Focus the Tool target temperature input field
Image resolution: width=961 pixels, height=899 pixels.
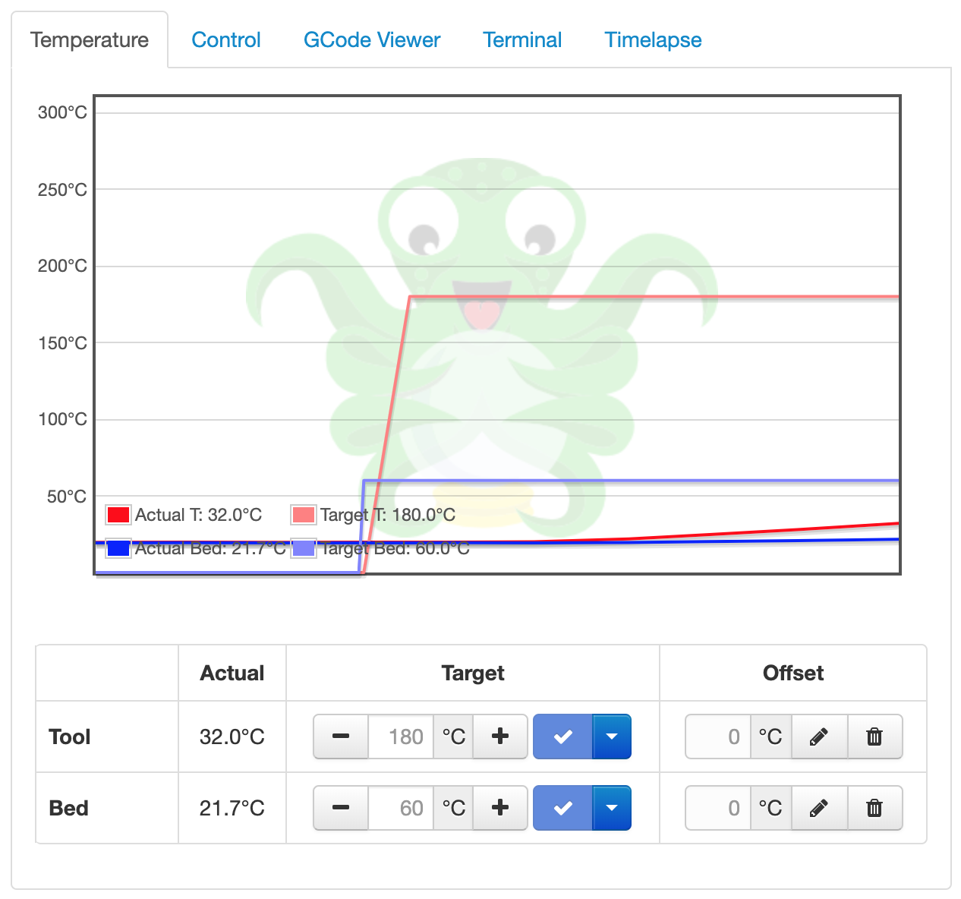401,737
